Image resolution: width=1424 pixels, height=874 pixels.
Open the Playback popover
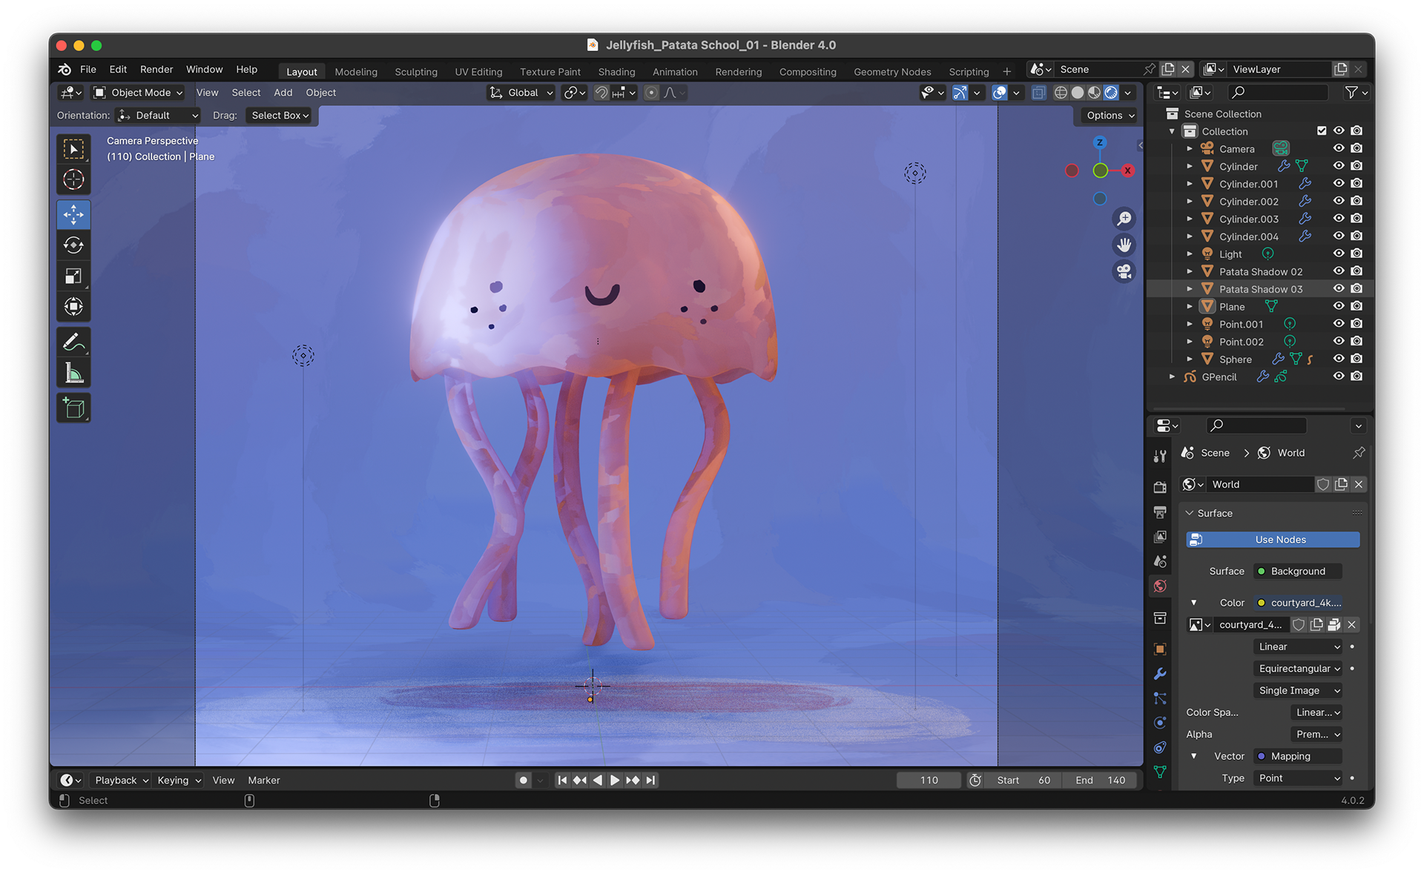(x=122, y=780)
